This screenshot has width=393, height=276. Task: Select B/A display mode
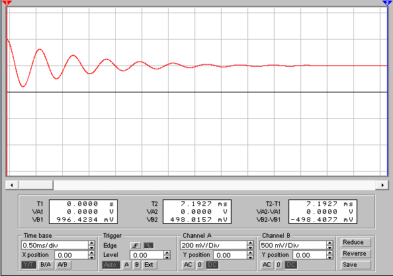click(46, 265)
